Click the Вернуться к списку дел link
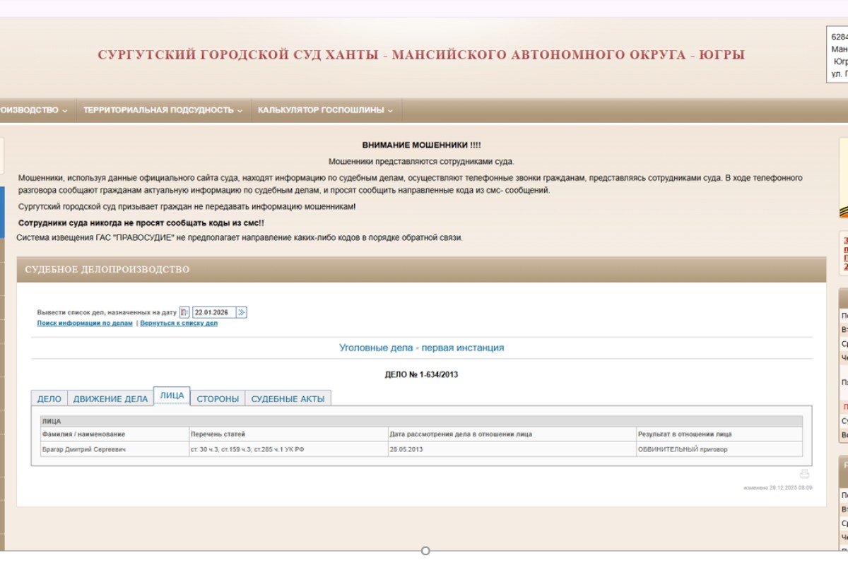 point(179,323)
